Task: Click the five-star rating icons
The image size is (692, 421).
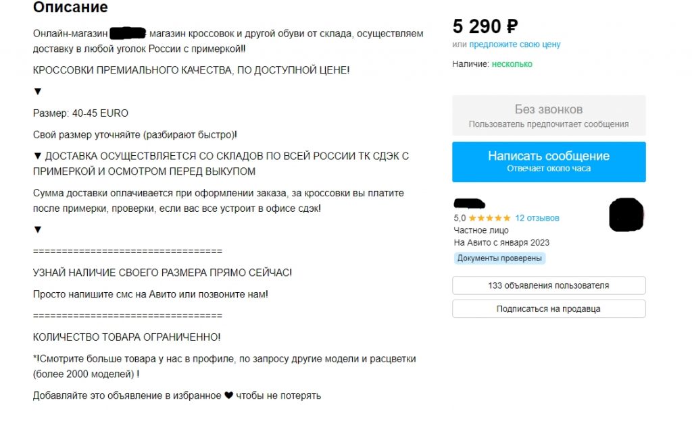Action: (489, 219)
